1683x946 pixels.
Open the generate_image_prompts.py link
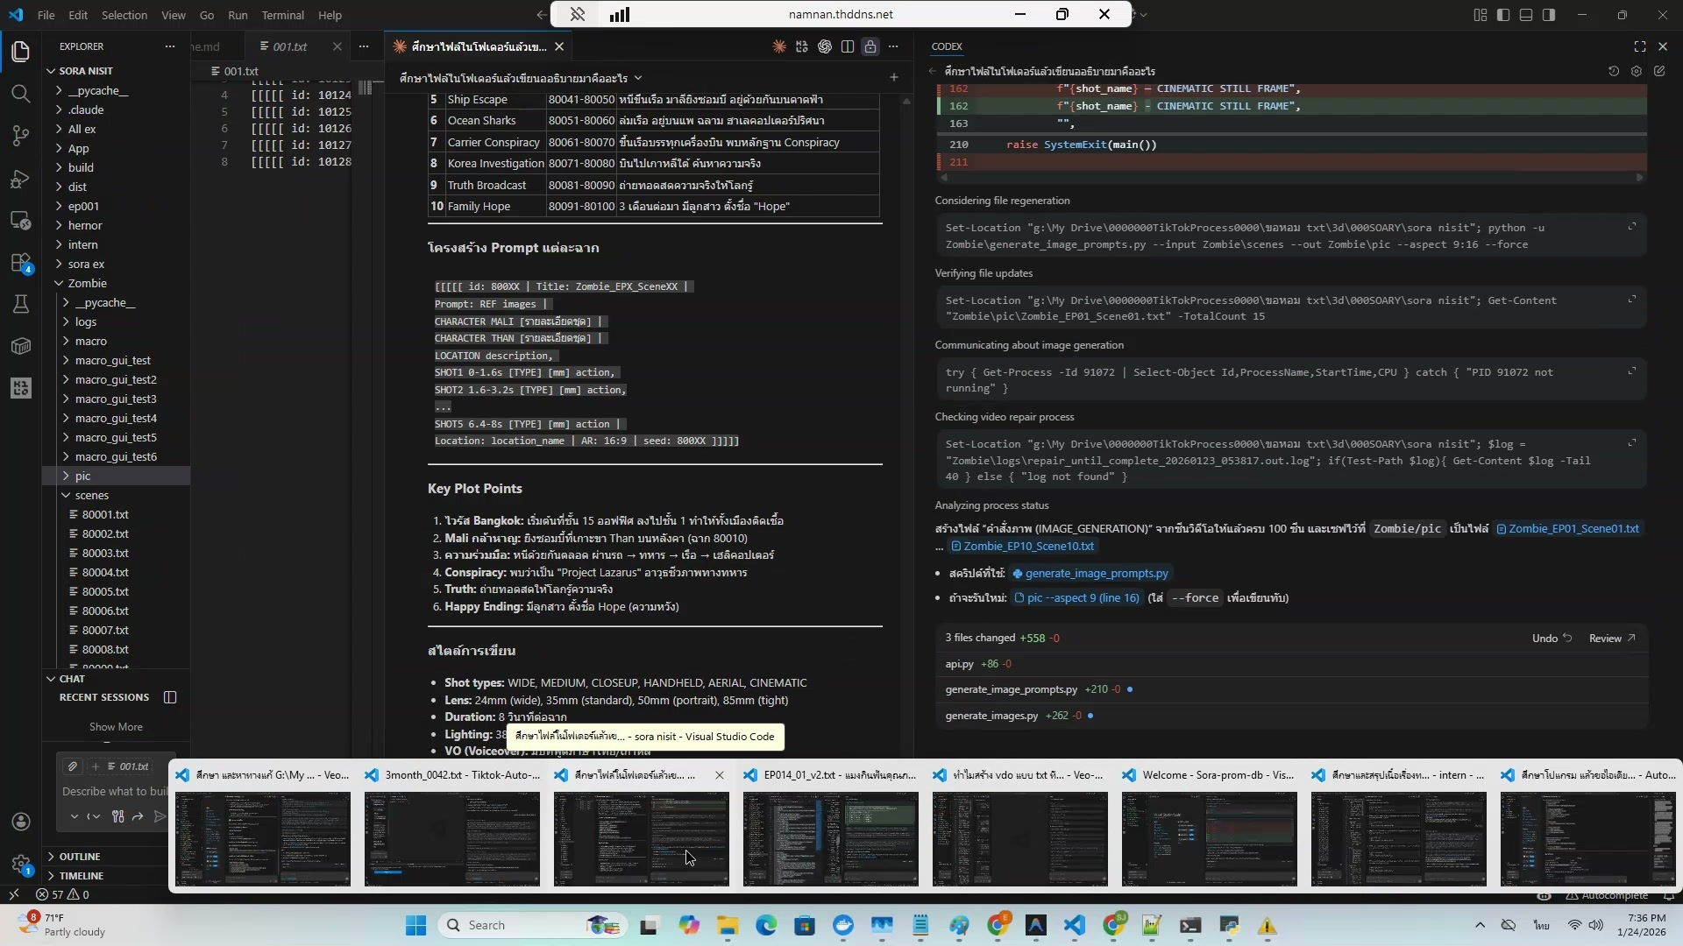[1096, 573]
